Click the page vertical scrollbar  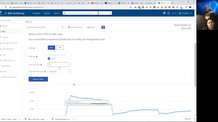[x=195, y=65]
